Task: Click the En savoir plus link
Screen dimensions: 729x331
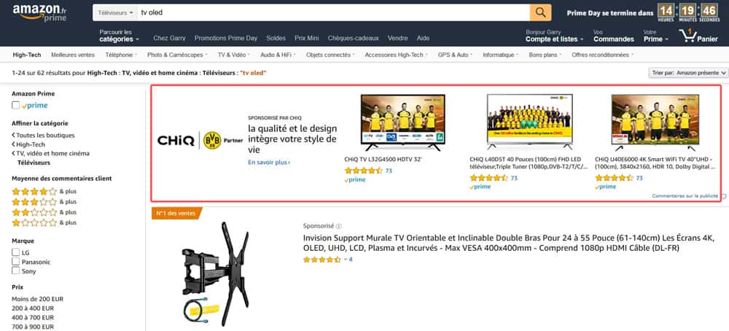Action: point(269,163)
